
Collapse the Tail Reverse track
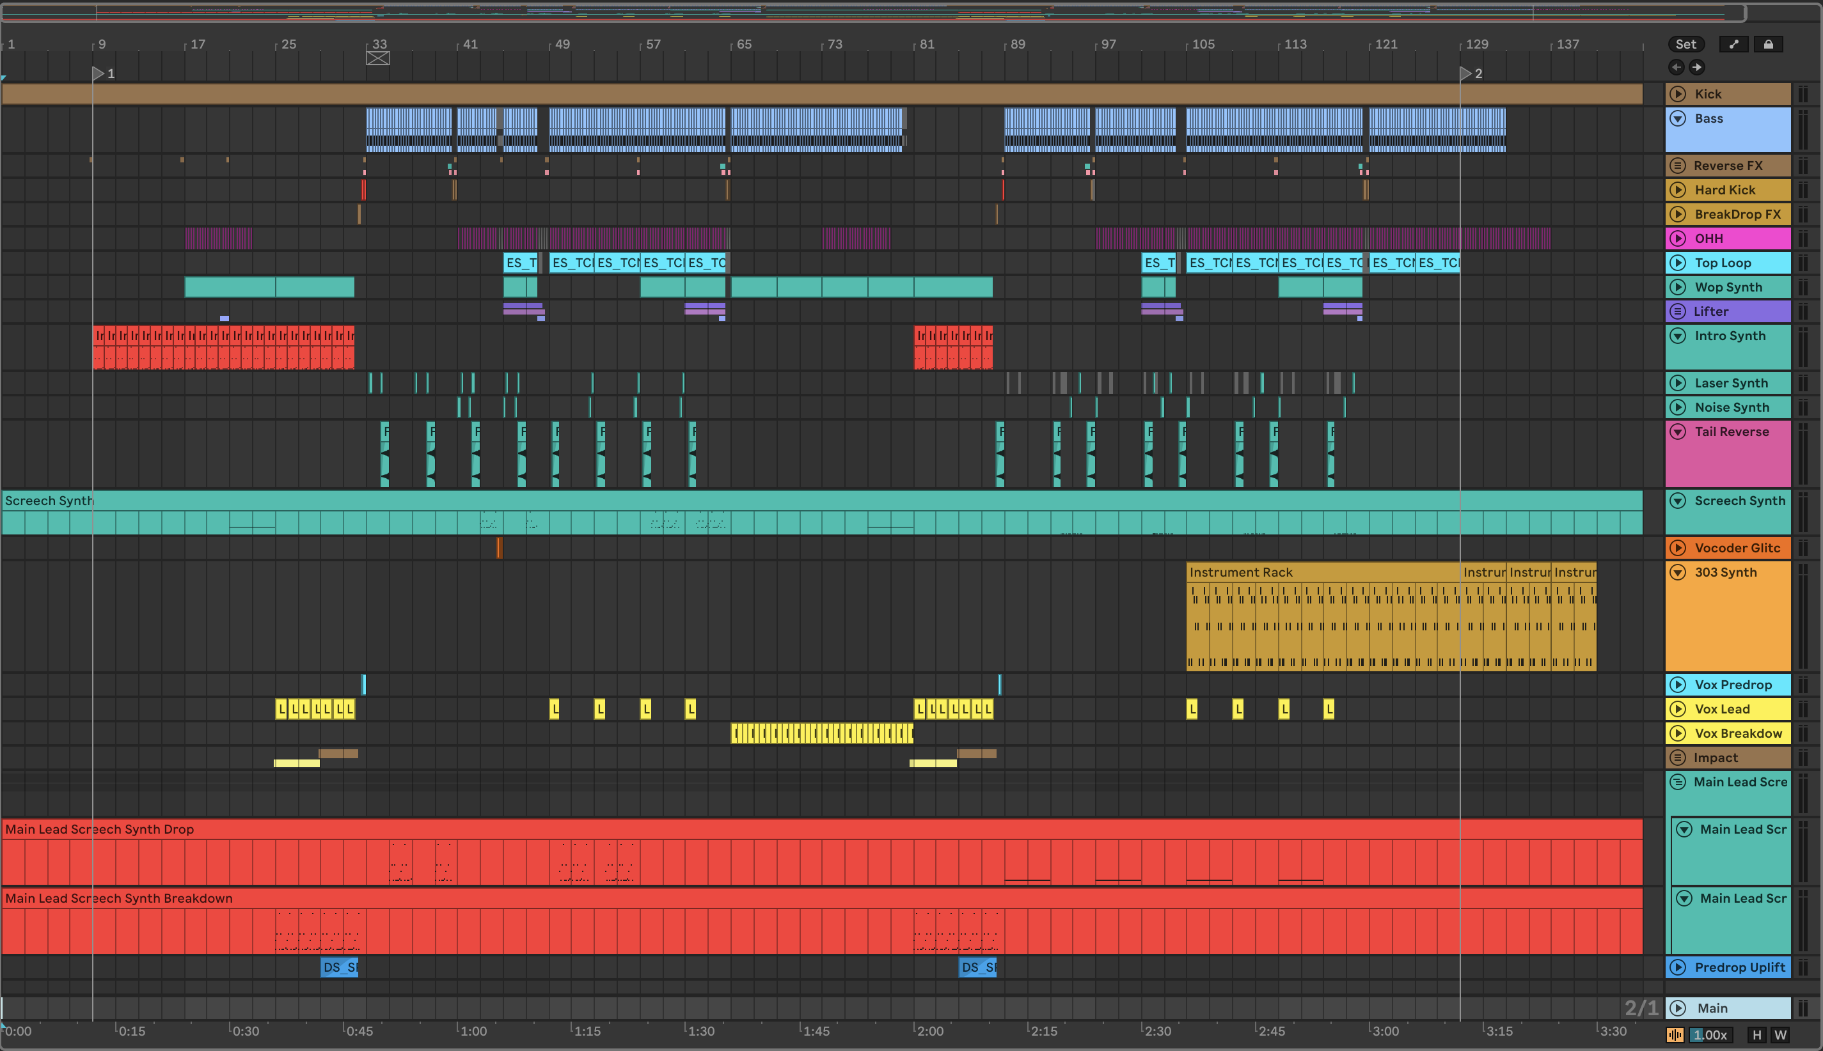coord(1678,432)
